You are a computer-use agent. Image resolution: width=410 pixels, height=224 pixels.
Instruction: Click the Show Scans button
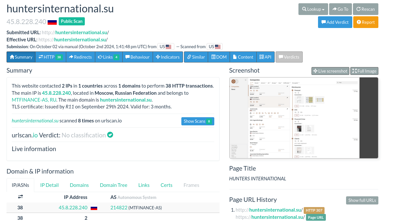click(197, 121)
